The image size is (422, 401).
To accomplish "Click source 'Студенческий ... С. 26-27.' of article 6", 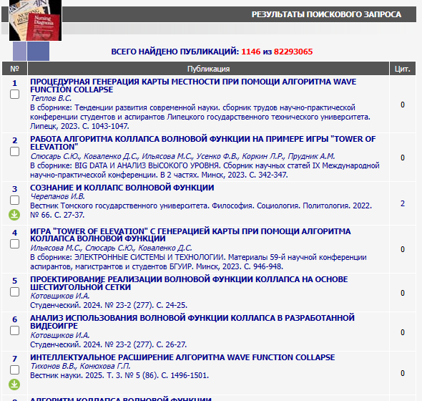I will coord(108,344).
